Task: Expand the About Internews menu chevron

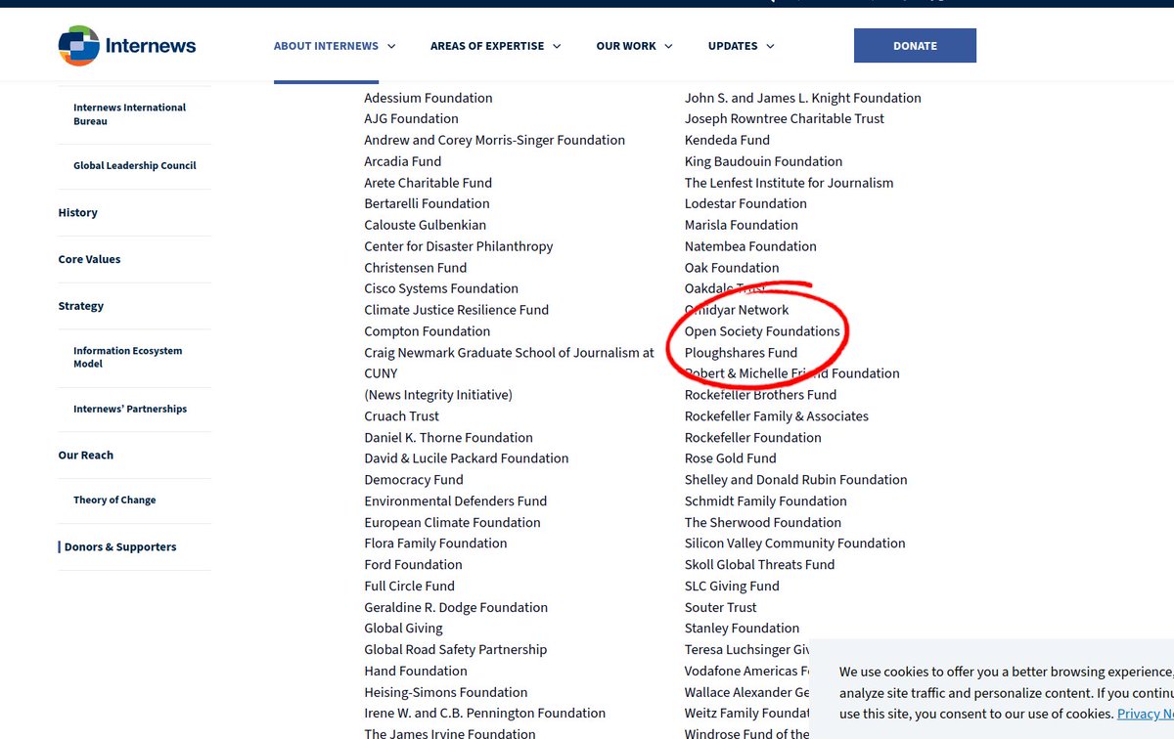Action: [391, 46]
